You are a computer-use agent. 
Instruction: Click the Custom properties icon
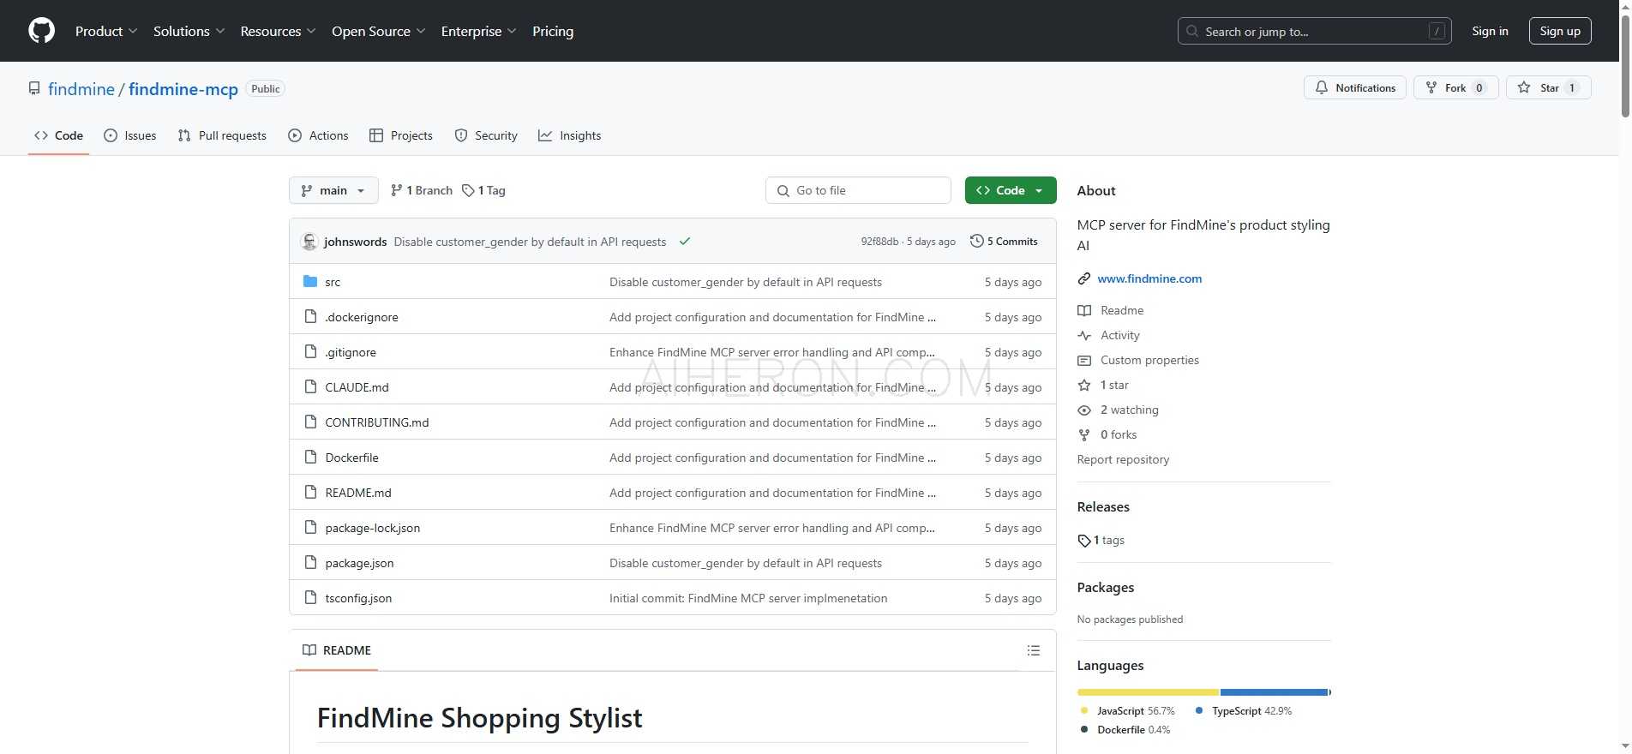1084,360
